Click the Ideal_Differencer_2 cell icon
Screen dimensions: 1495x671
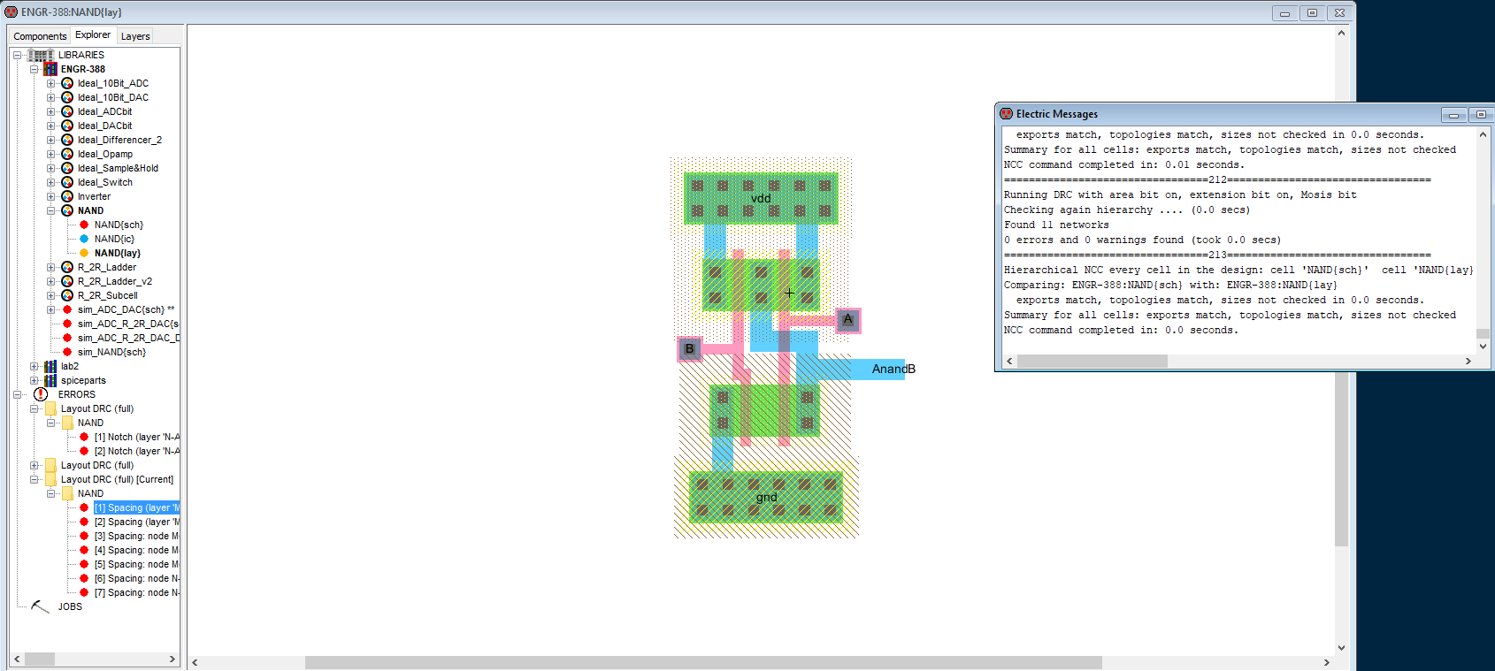[x=67, y=140]
